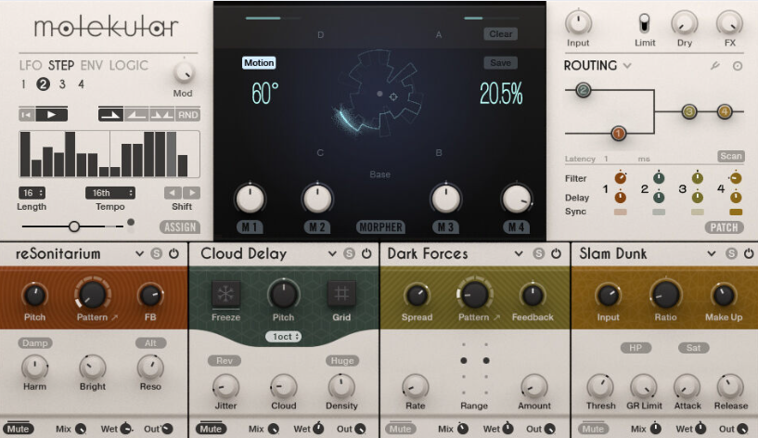Click the Grid icon in Cloud Delay
Viewport: 758px width, 438px height.
(x=340, y=295)
